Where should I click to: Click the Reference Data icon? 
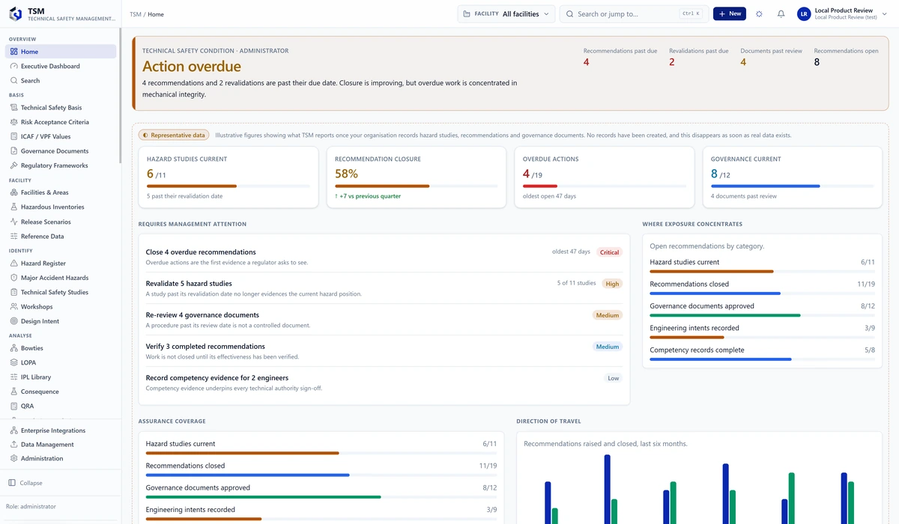pyautogui.click(x=13, y=237)
